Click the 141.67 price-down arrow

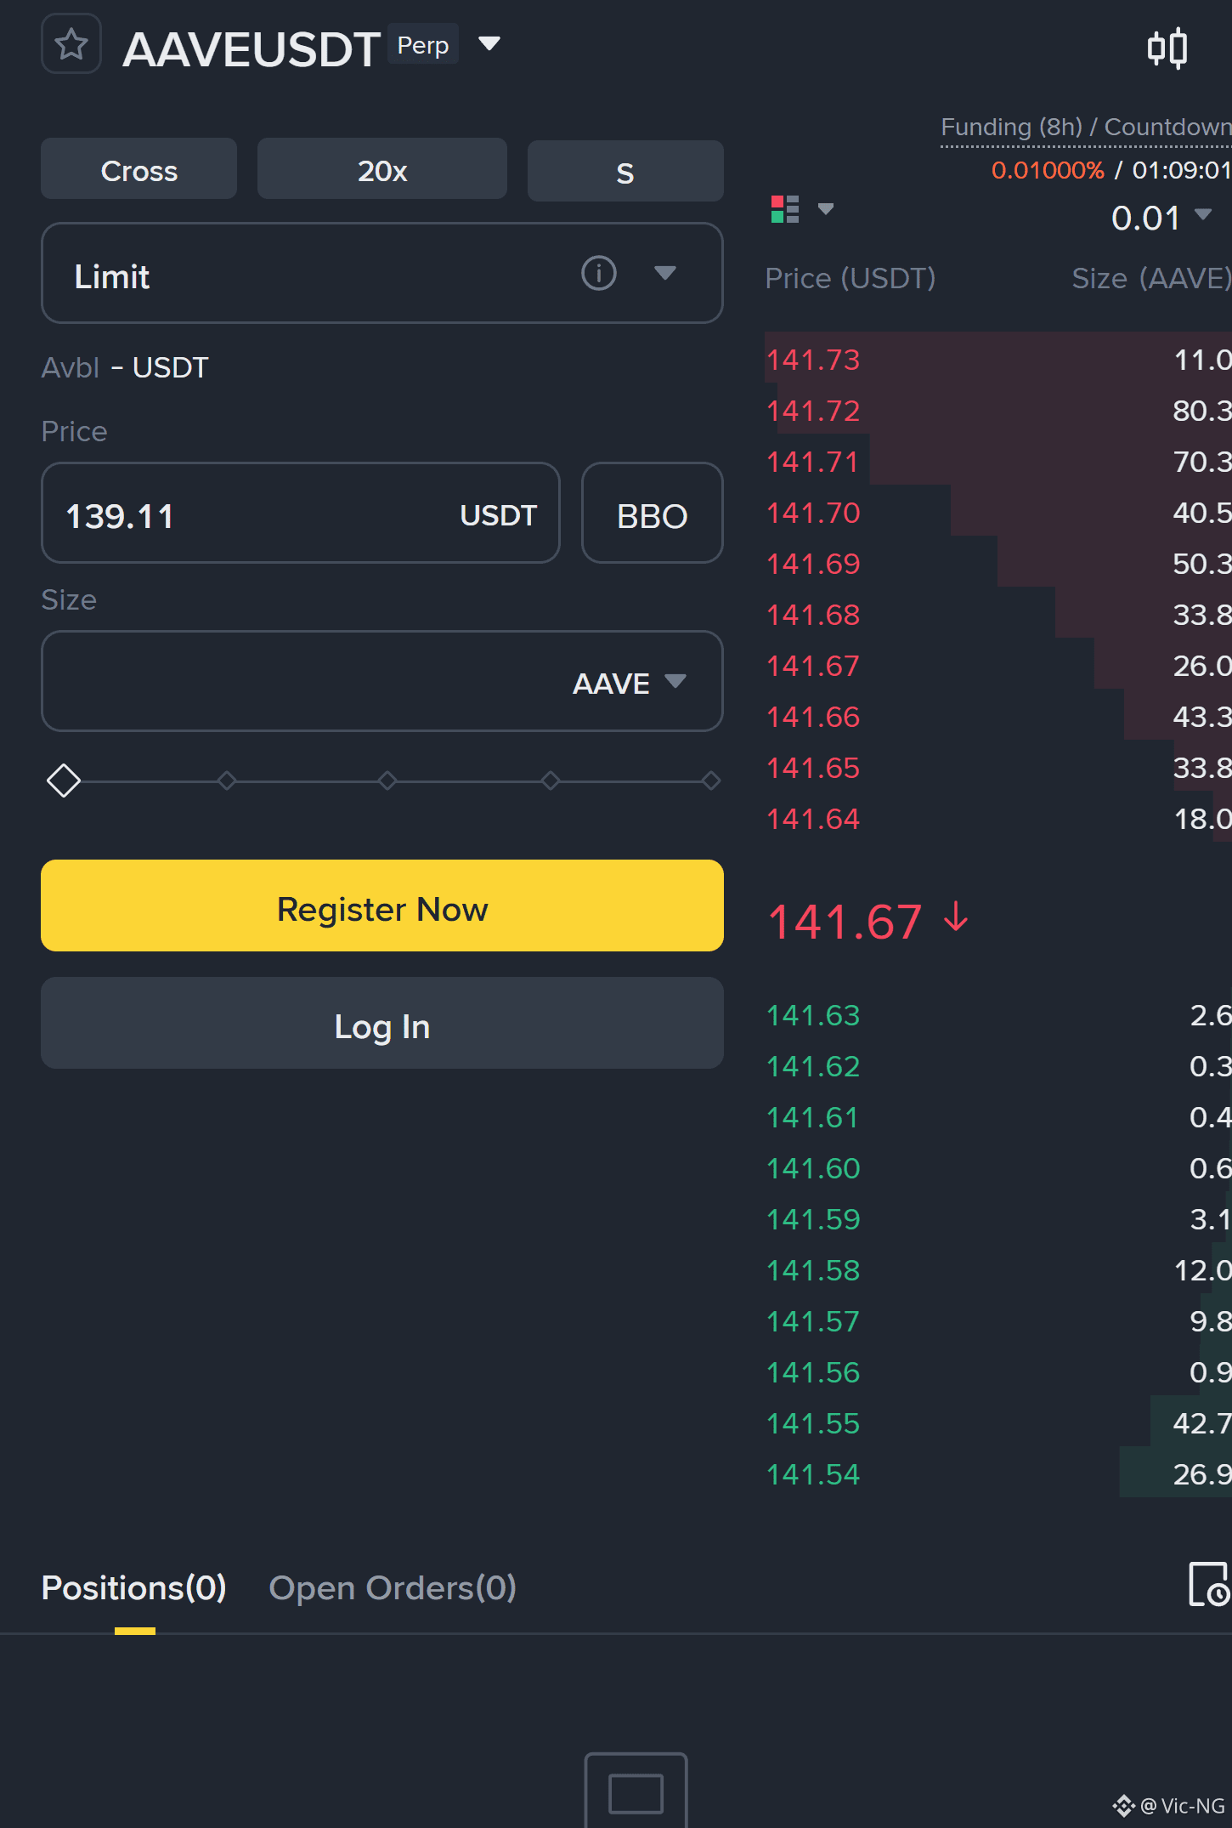957,918
